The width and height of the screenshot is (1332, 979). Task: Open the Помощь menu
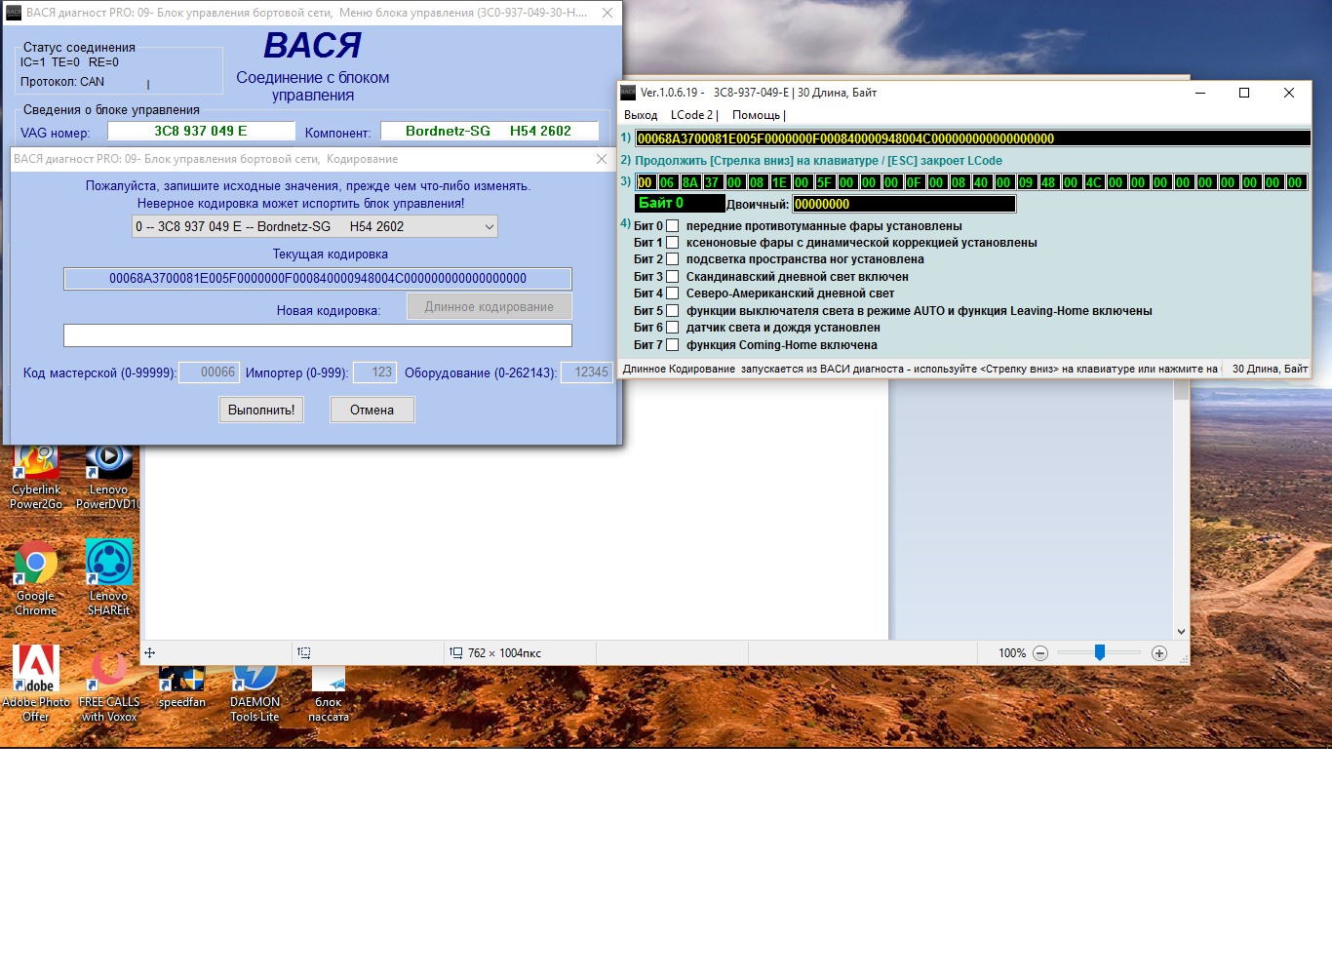pos(758,115)
